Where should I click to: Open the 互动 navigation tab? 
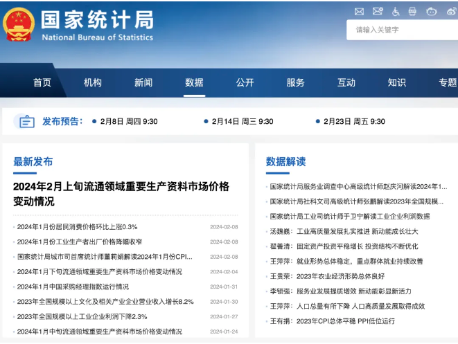pyautogui.click(x=346, y=82)
